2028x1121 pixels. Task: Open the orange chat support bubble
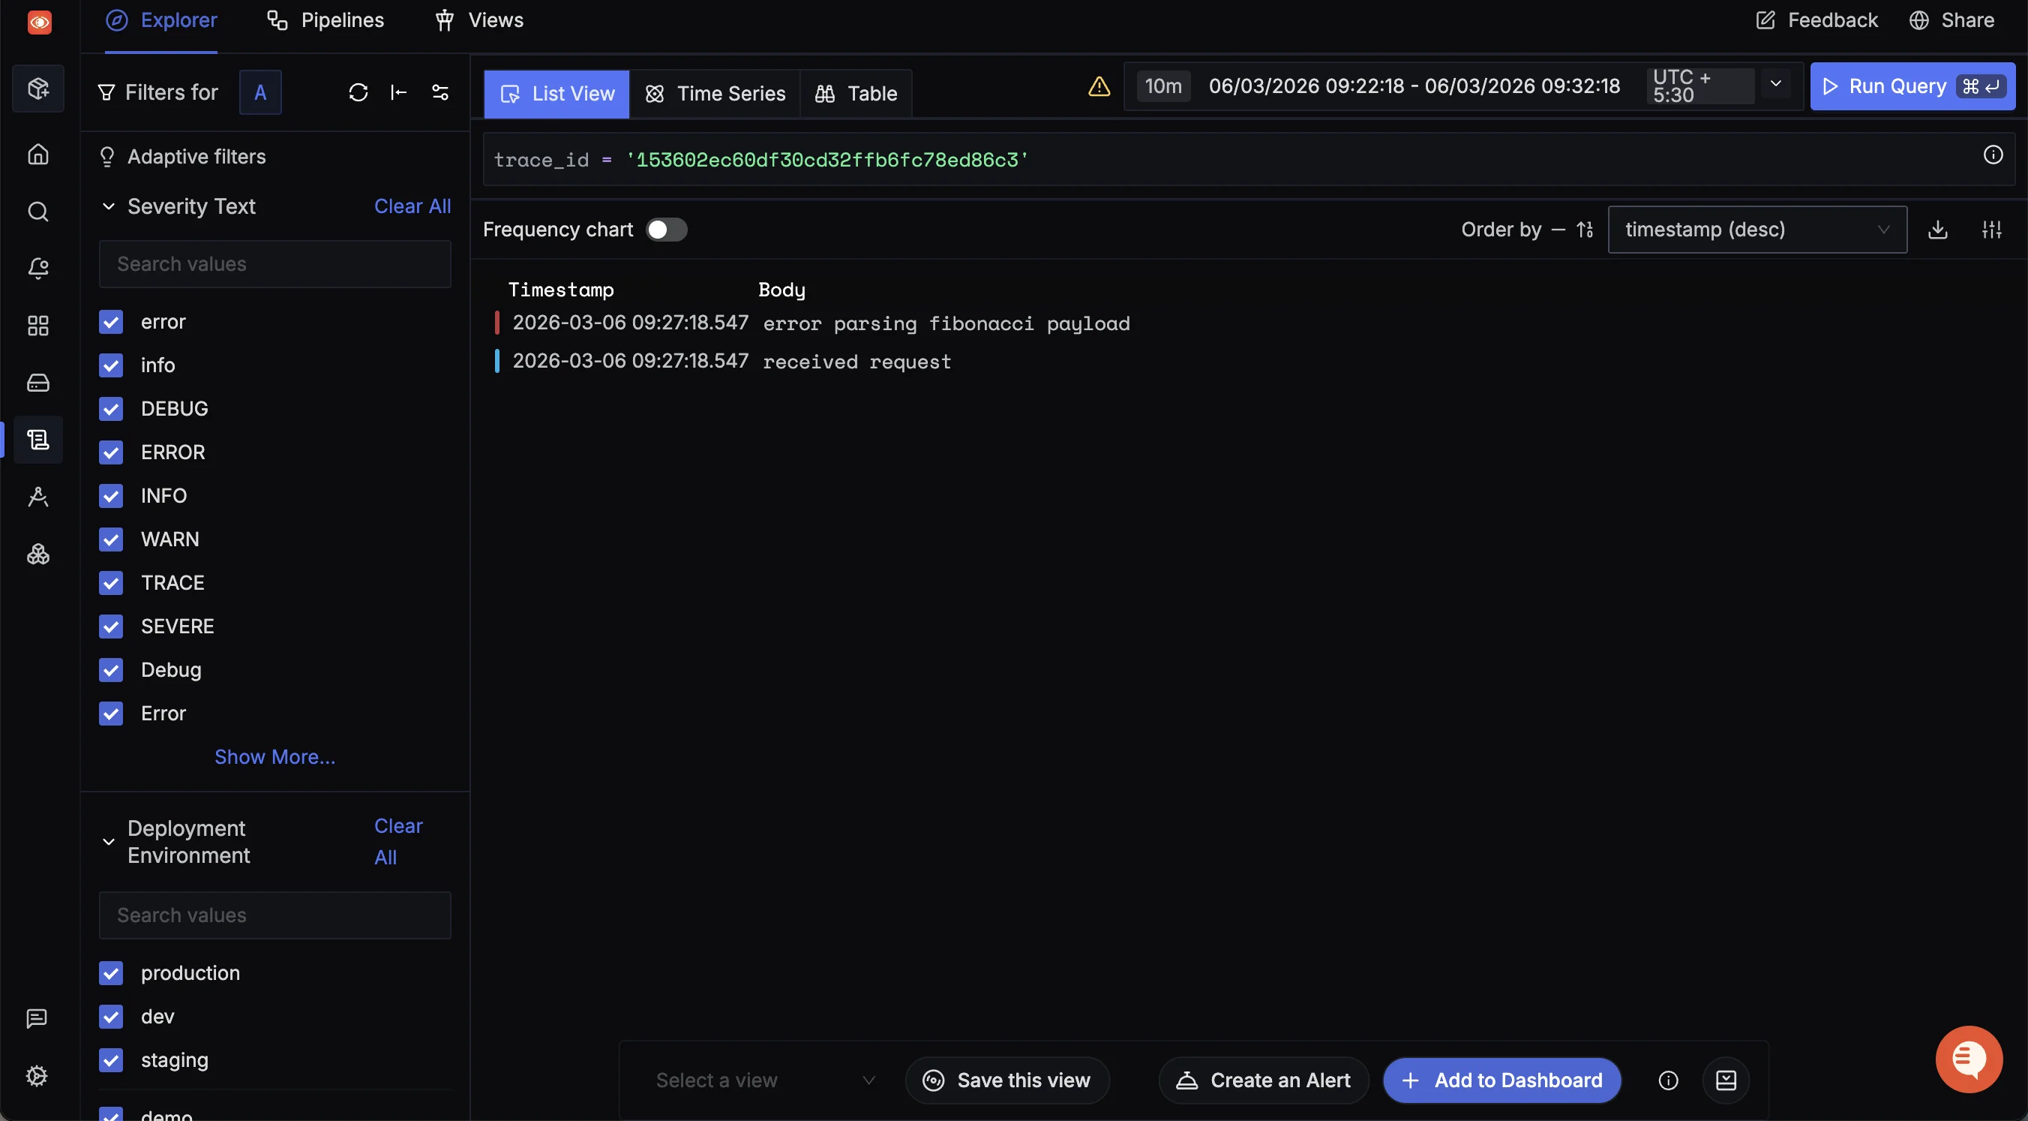[x=1968, y=1058]
